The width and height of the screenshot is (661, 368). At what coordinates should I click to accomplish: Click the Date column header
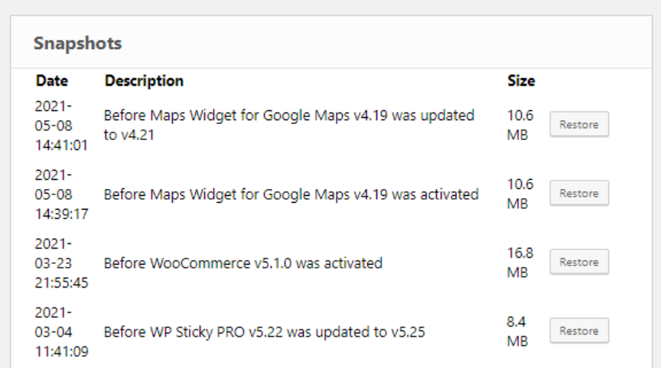(51, 80)
